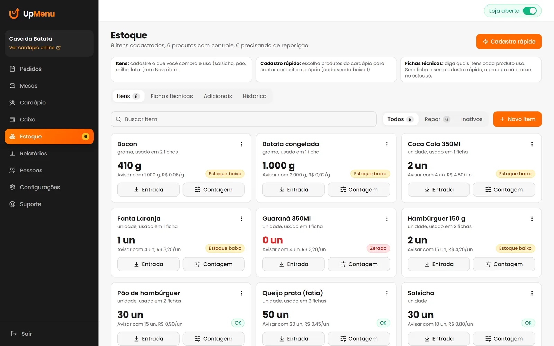Open the Pessoas section

(49, 170)
